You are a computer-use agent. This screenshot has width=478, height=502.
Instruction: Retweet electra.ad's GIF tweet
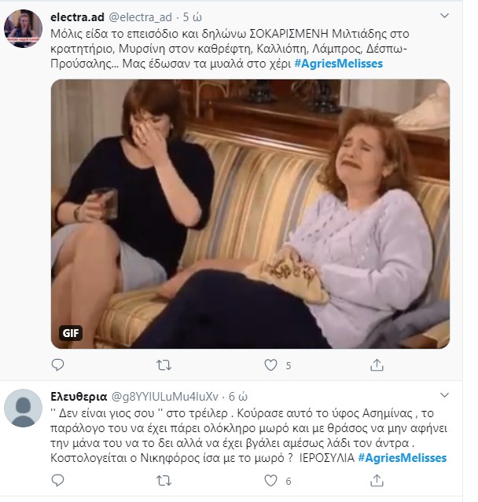[x=164, y=365]
